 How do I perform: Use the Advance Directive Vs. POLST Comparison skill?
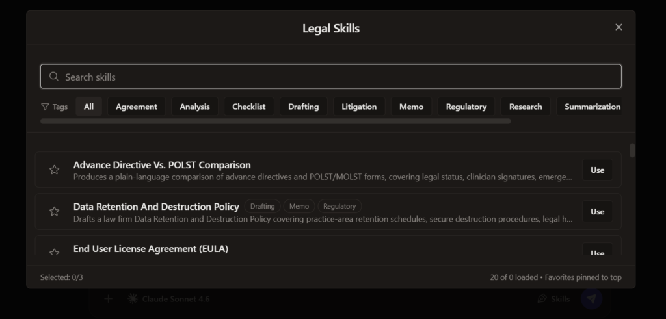coord(597,170)
